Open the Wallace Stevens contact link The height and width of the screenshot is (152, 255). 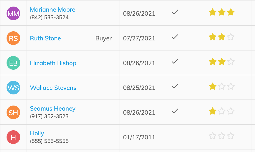[x=53, y=88]
